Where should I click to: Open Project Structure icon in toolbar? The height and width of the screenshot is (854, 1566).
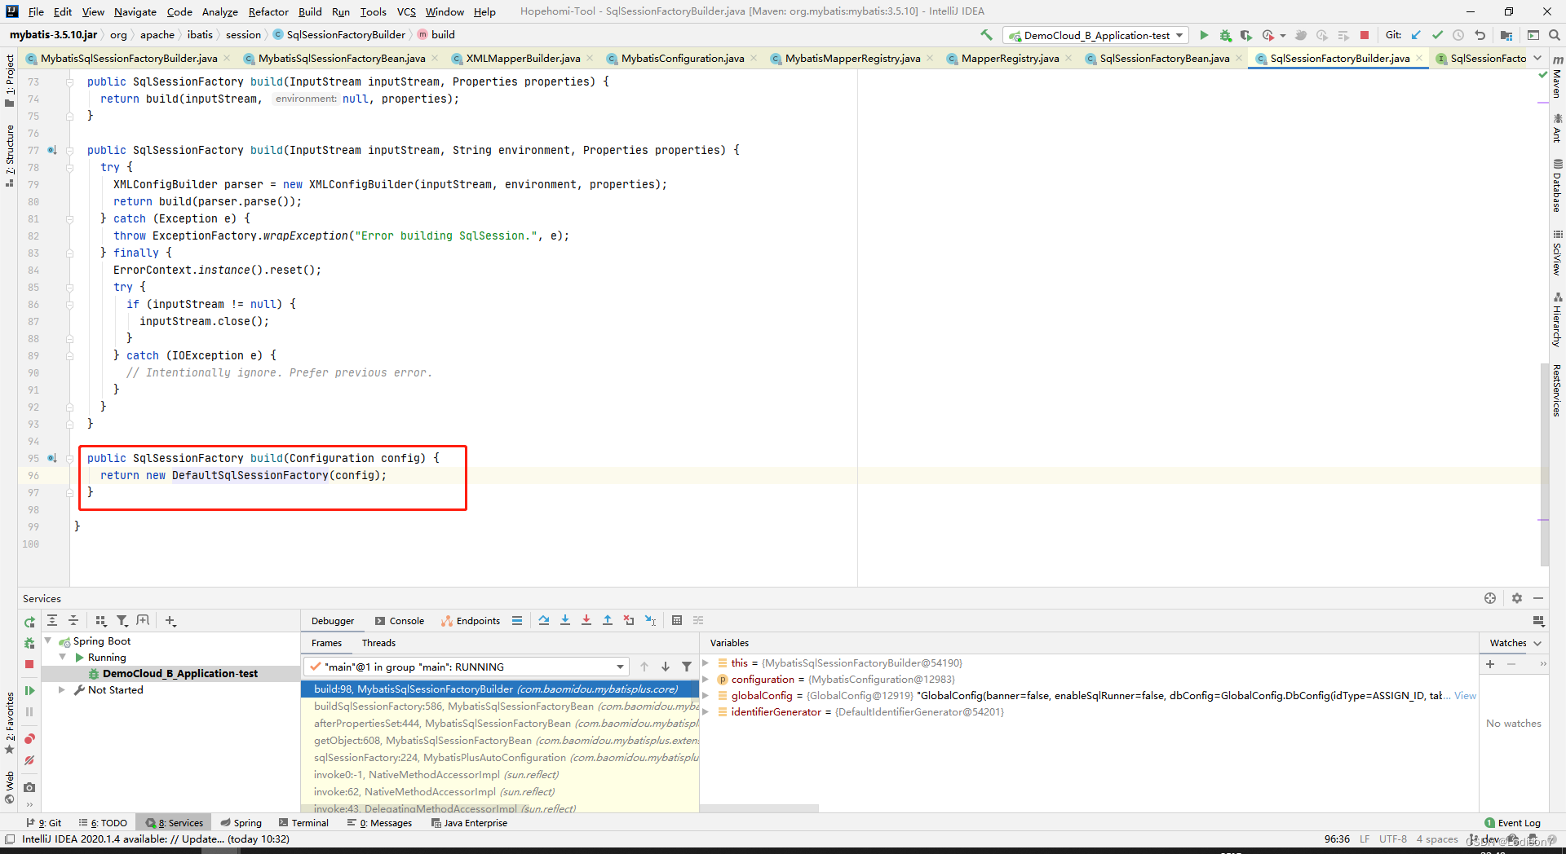(1506, 35)
